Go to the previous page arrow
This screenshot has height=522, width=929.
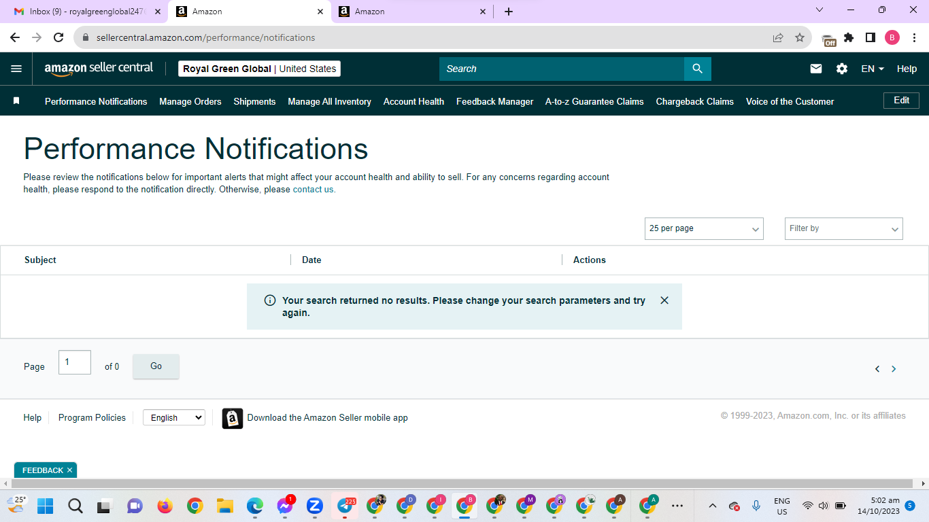[877, 369]
